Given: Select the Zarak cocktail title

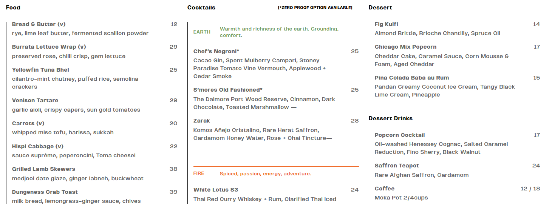Looking at the screenshot, I should click(x=202, y=121).
